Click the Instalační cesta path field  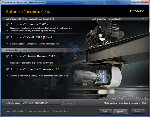click(x=41, y=103)
